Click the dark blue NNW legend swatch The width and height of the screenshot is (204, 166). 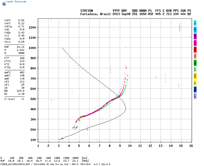click(x=195, y=89)
